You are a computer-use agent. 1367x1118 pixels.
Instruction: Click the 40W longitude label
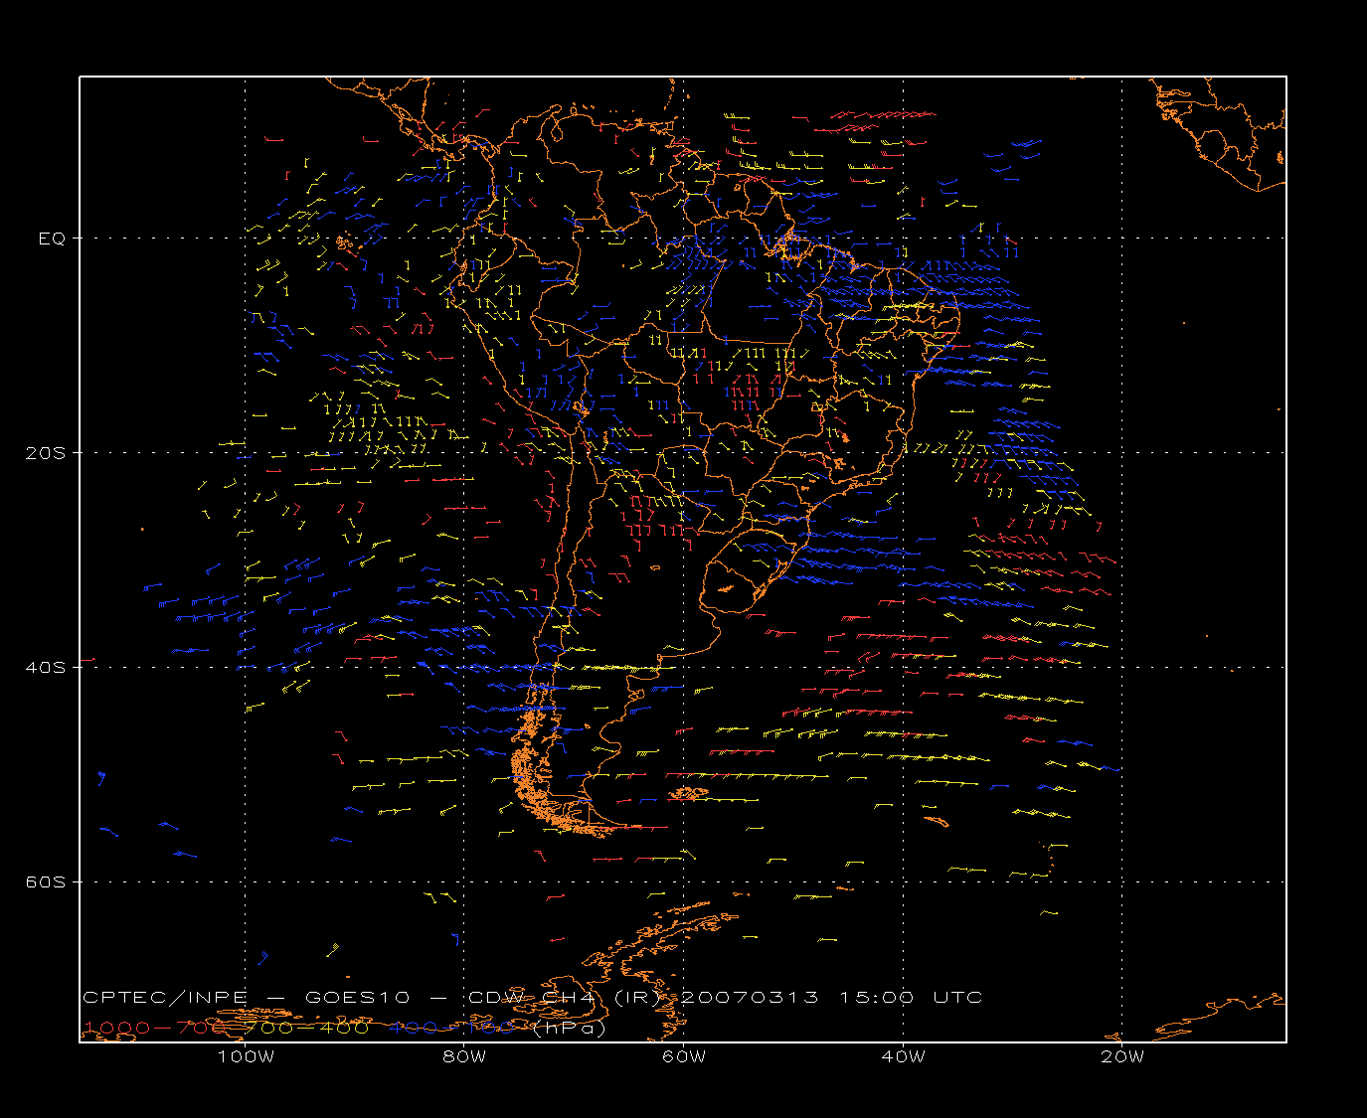point(903,1056)
